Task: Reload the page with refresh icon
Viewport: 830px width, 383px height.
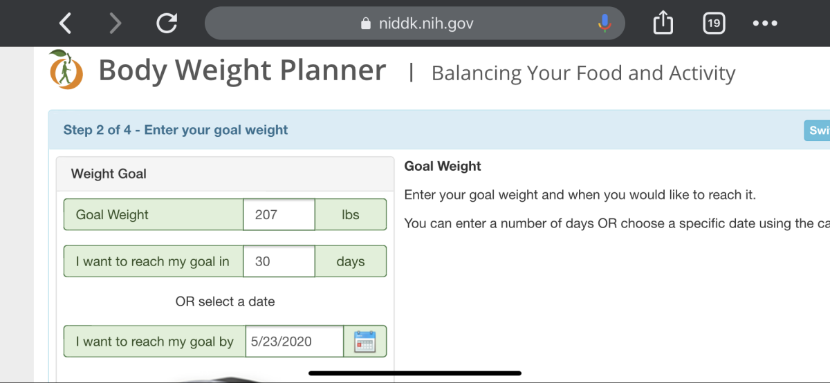Action: tap(166, 24)
